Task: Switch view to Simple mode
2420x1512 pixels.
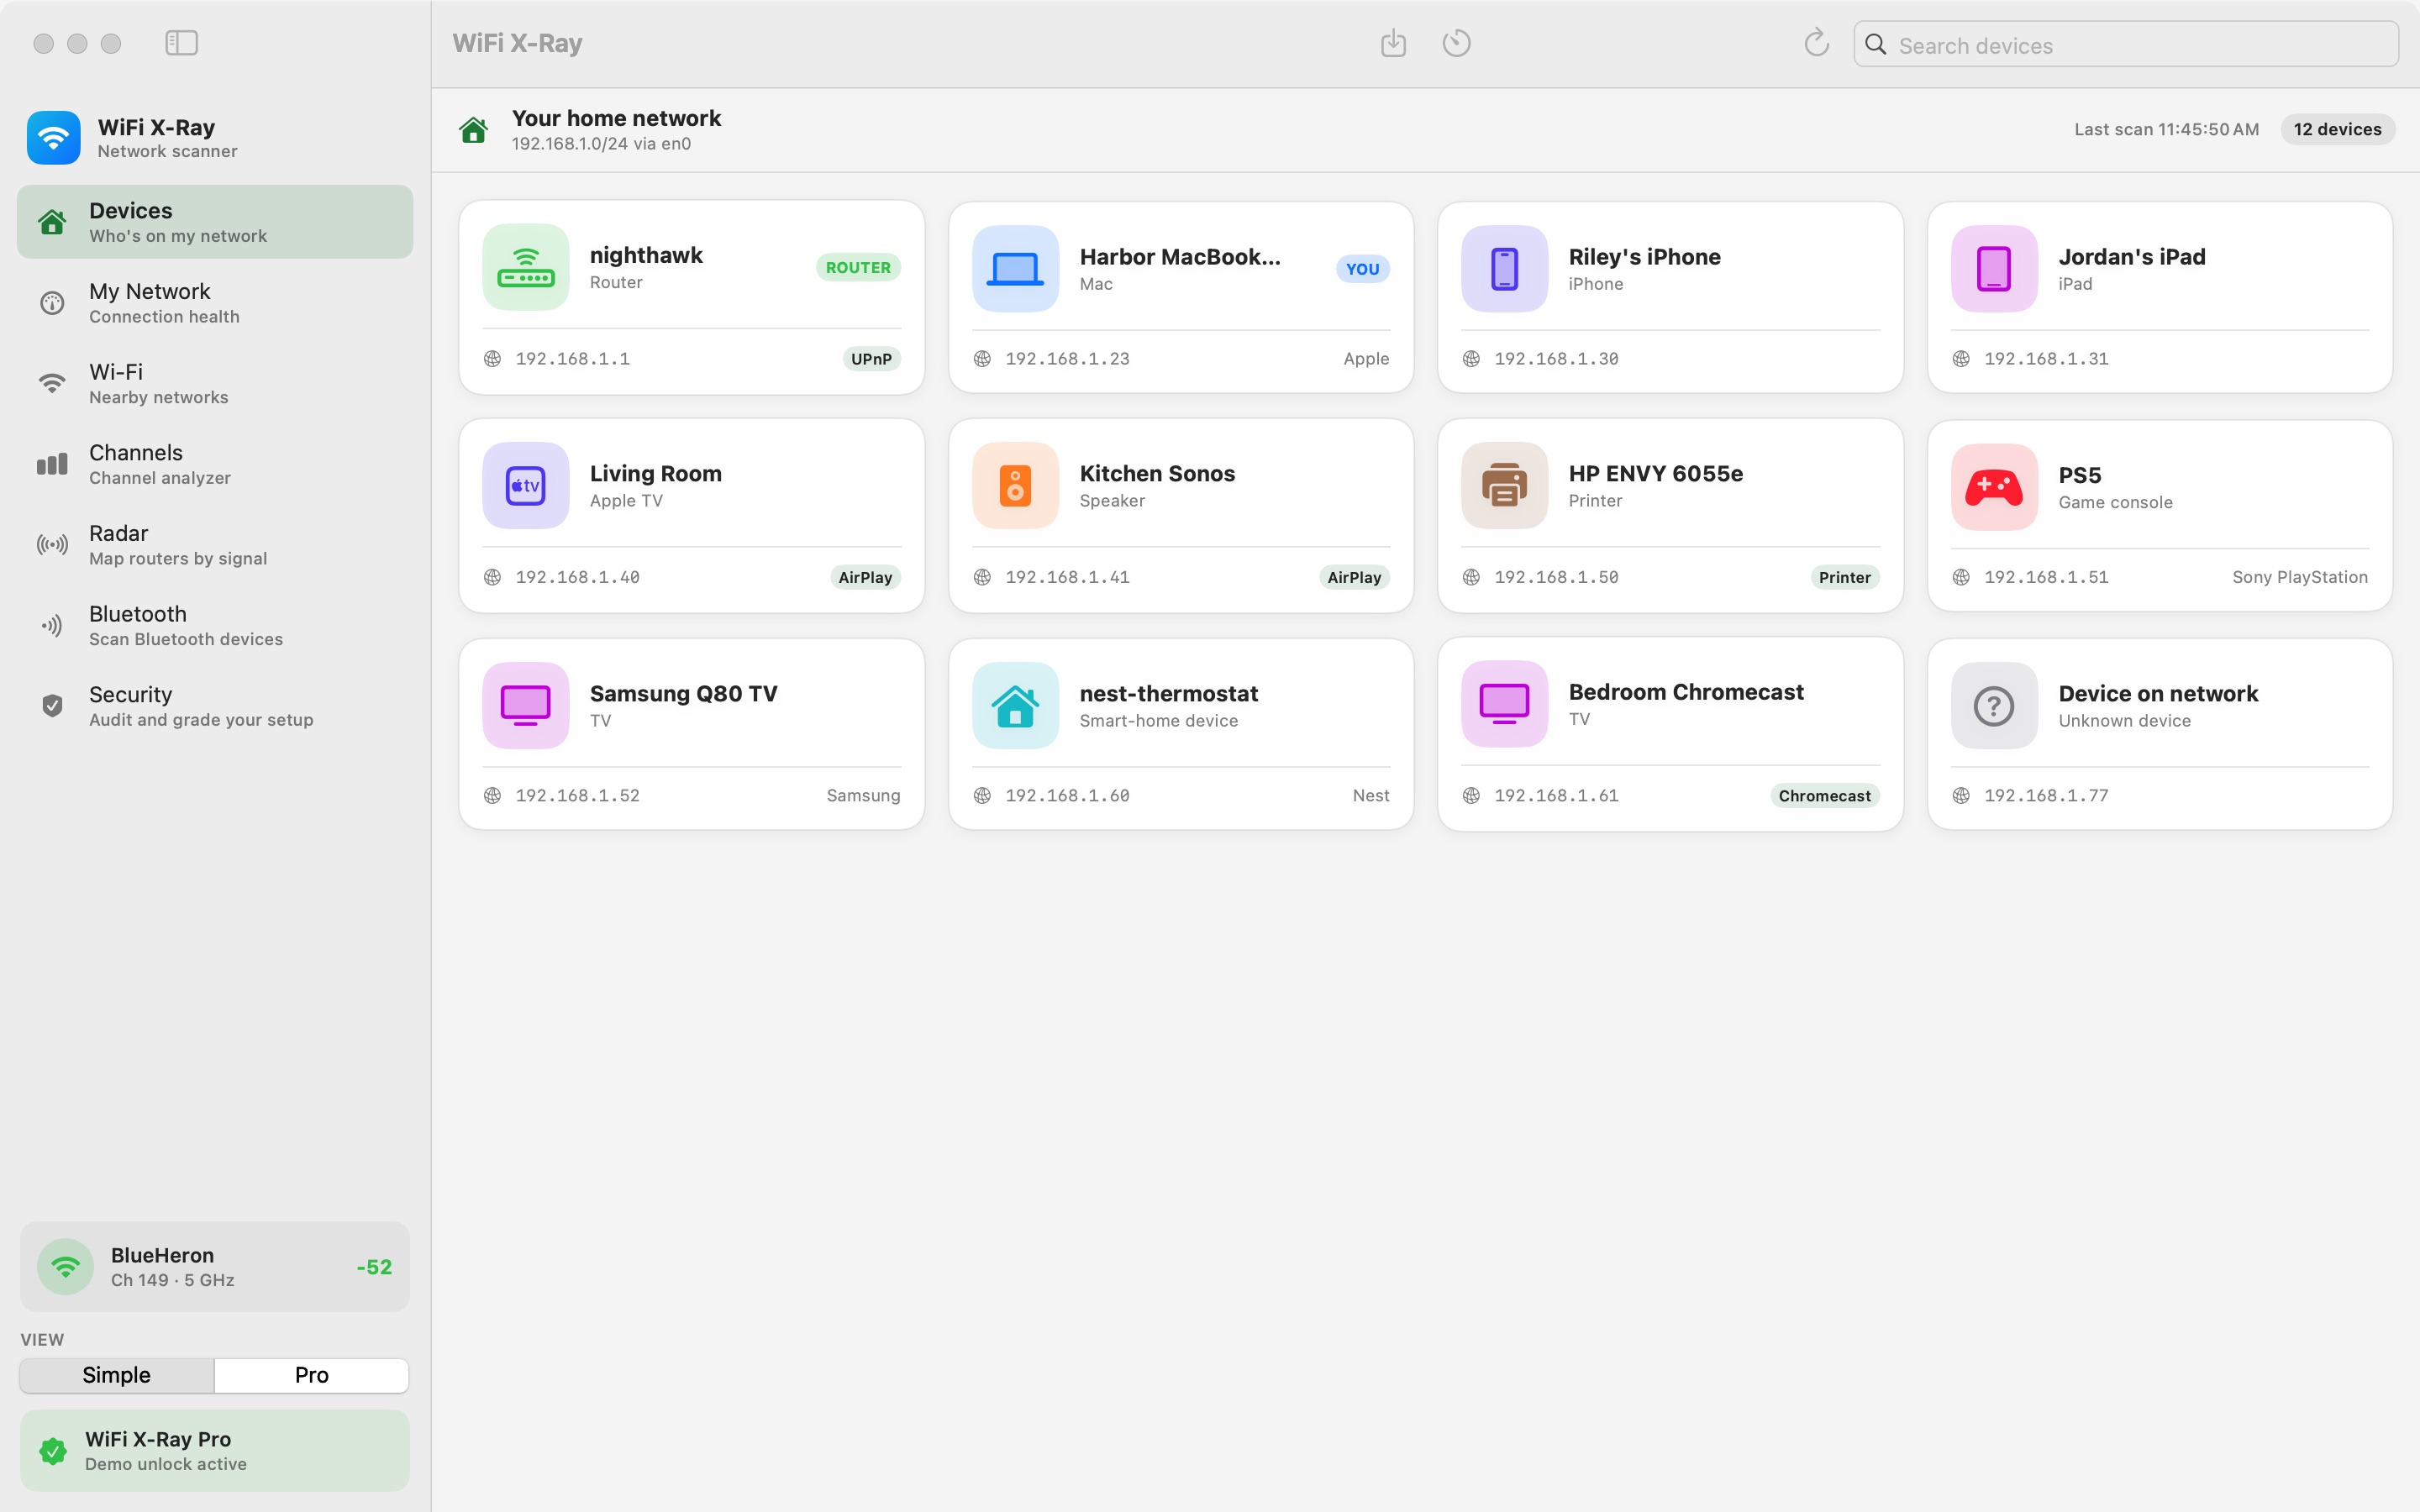Action: point(116,1375)
